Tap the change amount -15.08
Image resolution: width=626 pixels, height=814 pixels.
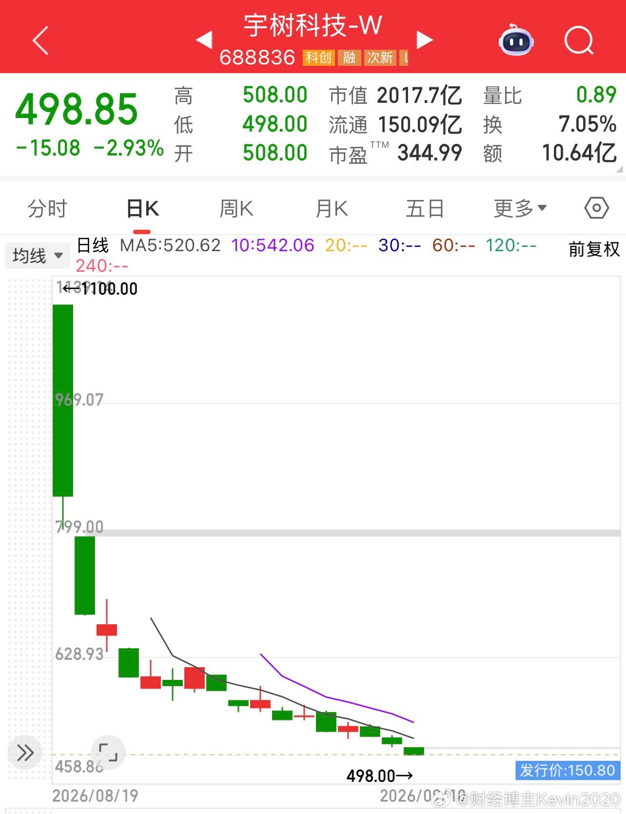[48, 148]
